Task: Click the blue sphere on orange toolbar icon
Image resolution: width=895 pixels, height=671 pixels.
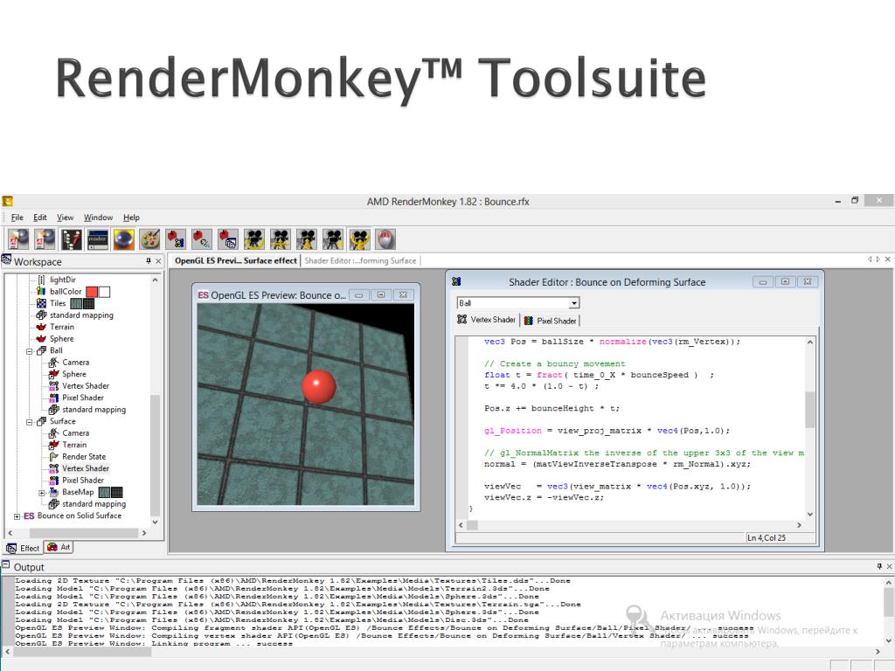Action: [x=124, y=239]
